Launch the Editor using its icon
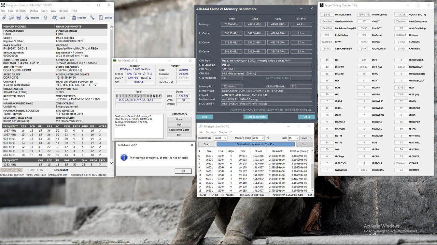The image size is (437, 245). pos(101,17)
